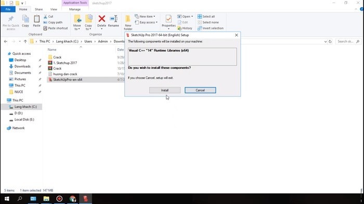Switch to the Share ribbon tab

pos(39,9)
